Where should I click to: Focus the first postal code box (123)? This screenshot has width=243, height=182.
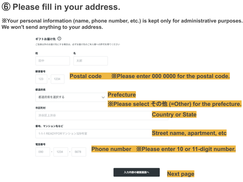point(41,79)
